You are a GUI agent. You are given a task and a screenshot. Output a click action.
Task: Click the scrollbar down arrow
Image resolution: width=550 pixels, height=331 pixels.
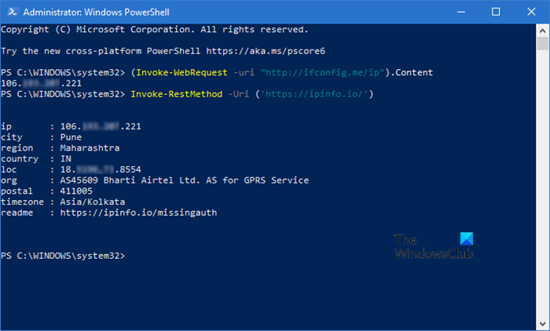tap(541, 323)
